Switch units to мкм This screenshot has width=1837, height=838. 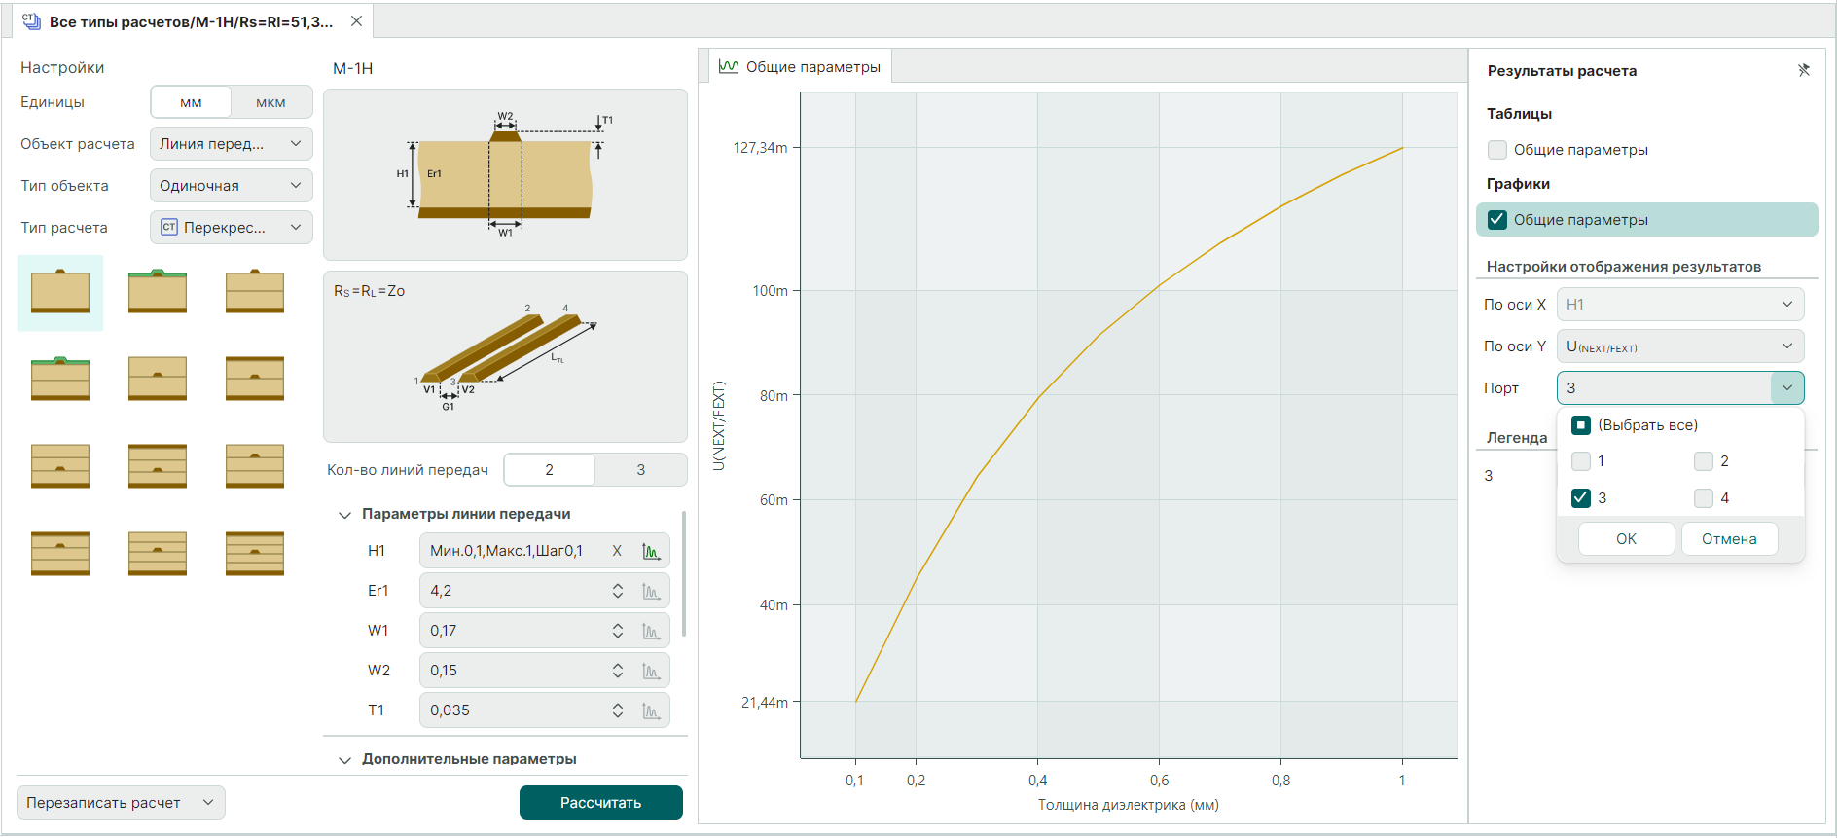point(270,102)
